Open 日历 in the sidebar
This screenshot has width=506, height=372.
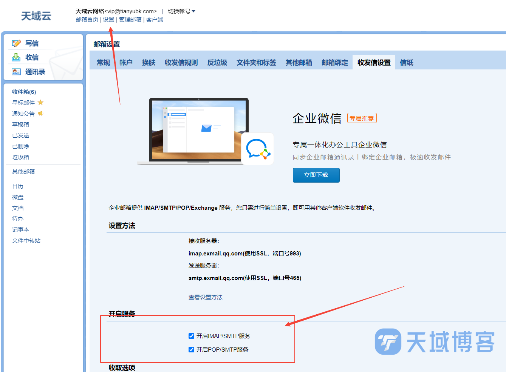(18, 186)
